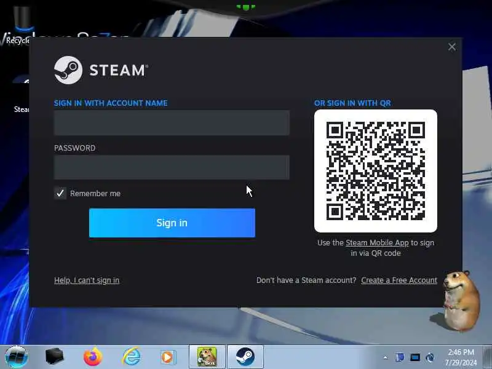This screenshot has height=369, width=492.
Task: Click the network globe tray icon
Action: [x=430, y=357]
